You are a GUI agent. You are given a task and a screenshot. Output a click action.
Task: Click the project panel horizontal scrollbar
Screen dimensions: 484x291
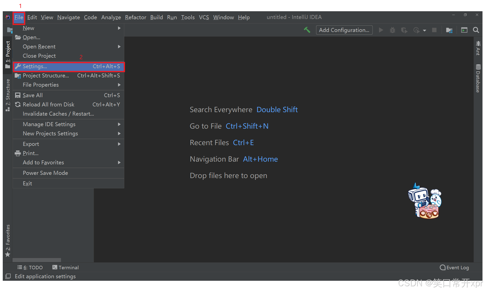point(37,260)
